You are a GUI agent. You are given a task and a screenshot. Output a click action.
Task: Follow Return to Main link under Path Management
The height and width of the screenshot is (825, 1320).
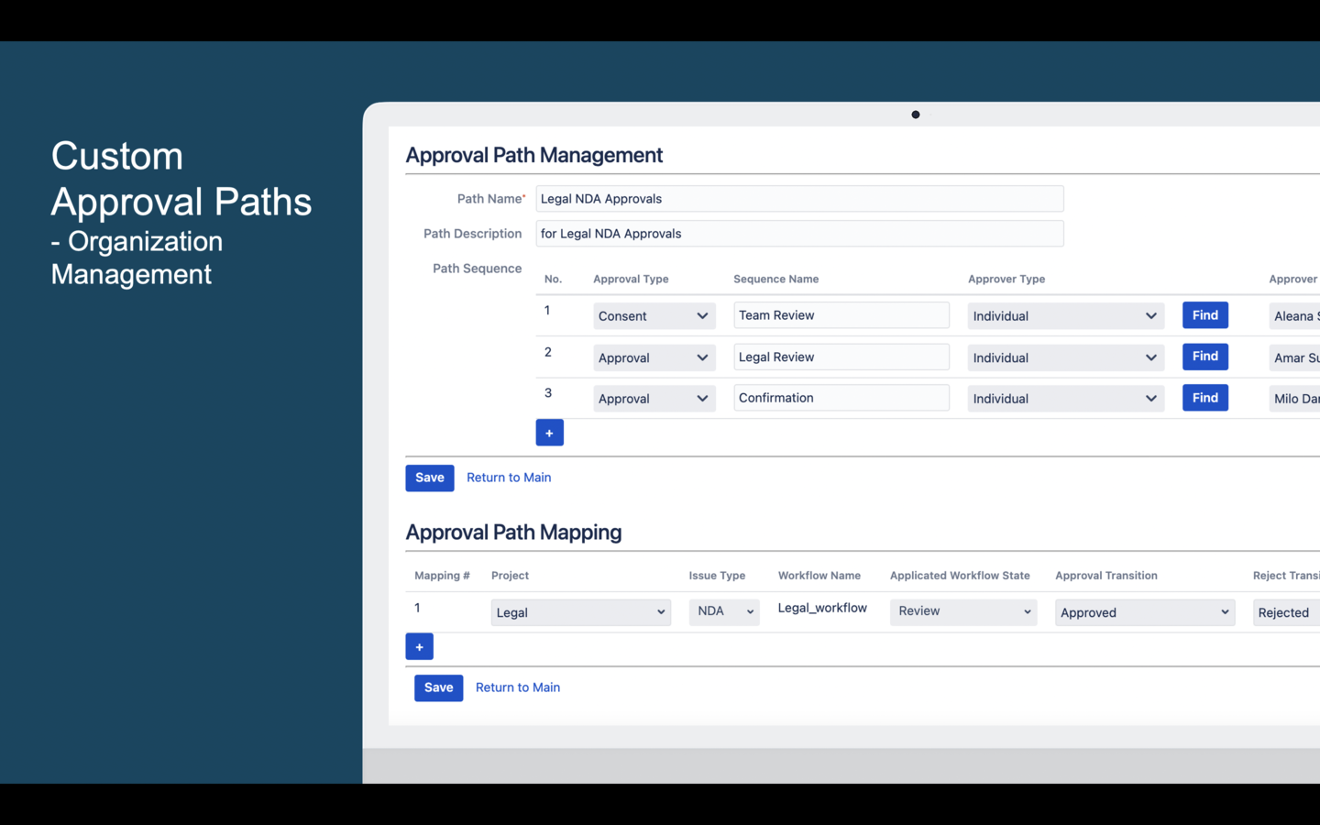(509, 478)
